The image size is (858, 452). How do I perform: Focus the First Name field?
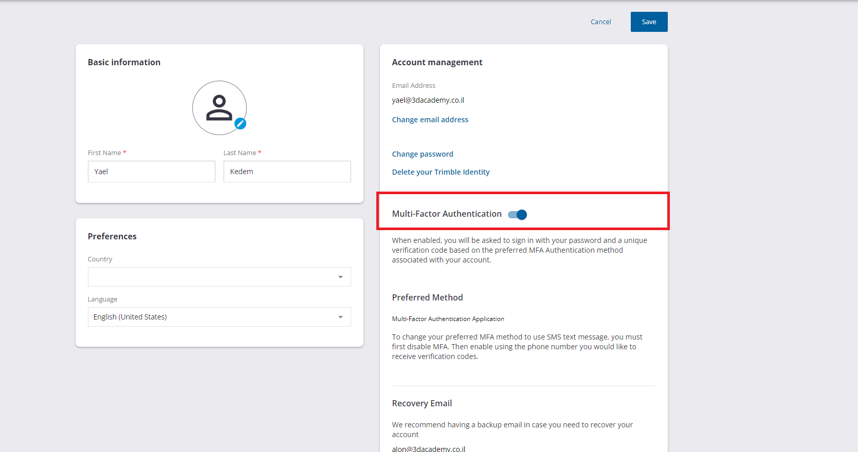tap(151, 172)
